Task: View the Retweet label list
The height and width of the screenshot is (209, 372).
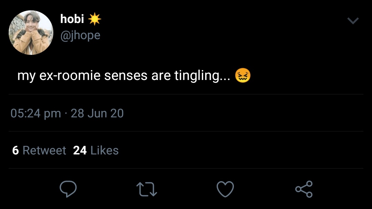Action: tap(44, 150)
